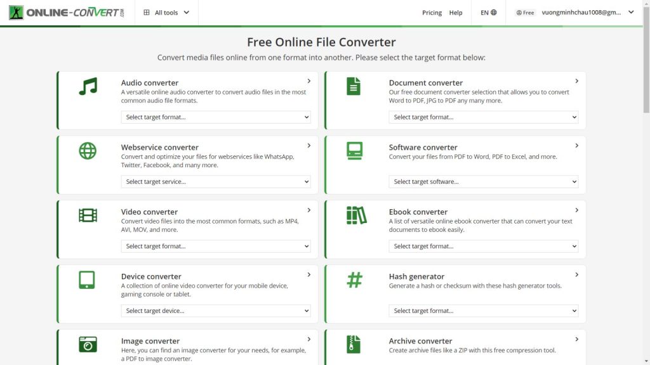Open the Webservice target service dropdown
This screenshot has width=650, height=365.
[216, 182]
